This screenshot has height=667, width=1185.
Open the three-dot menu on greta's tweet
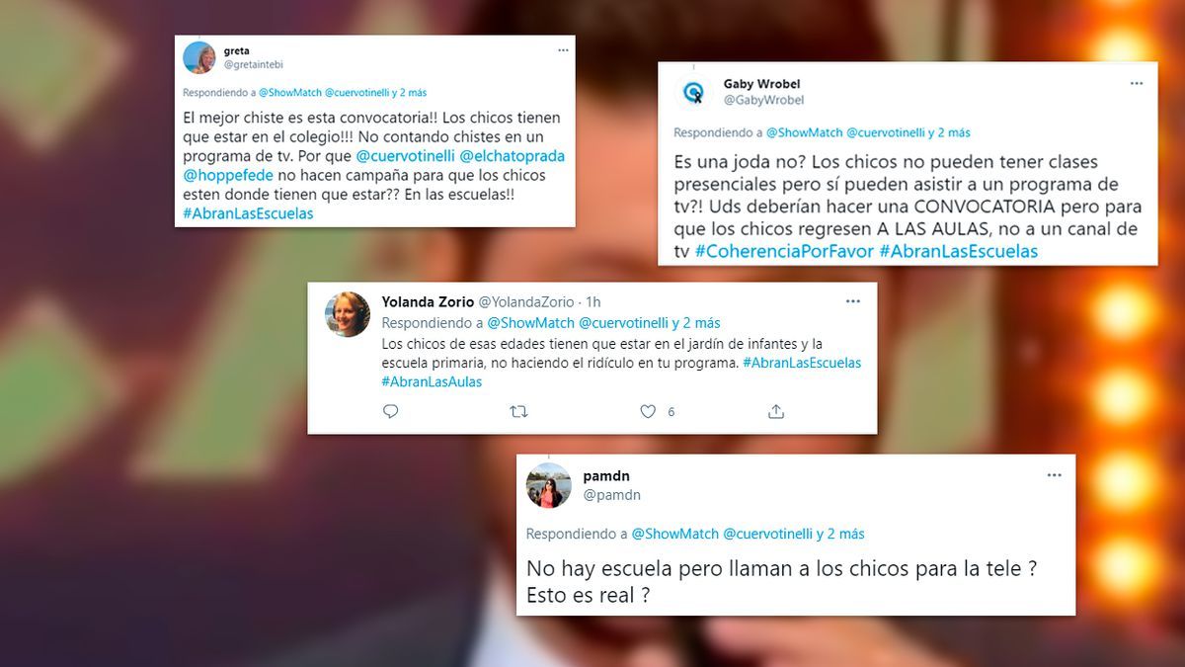point(563,49)
